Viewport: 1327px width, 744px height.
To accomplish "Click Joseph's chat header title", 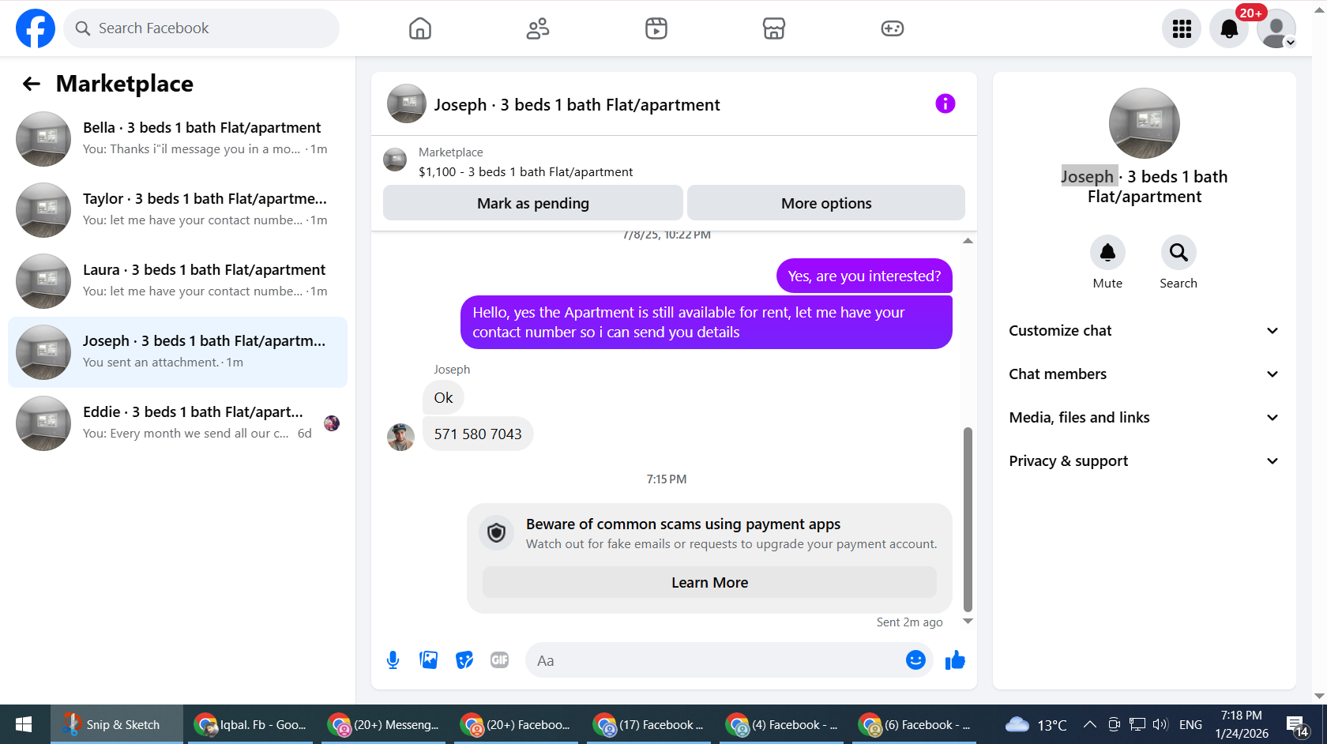I will coord(577,105).
